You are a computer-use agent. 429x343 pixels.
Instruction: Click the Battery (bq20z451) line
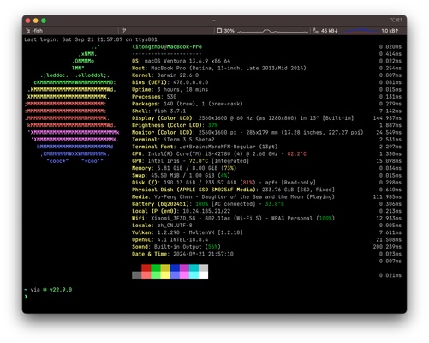point(208,204)
